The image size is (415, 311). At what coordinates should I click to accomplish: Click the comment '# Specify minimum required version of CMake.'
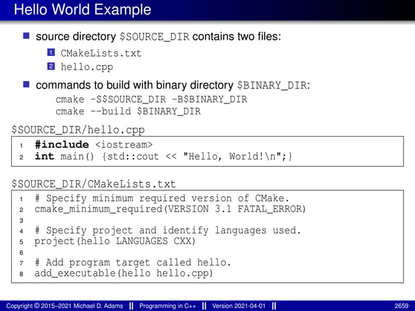point(162,198)
